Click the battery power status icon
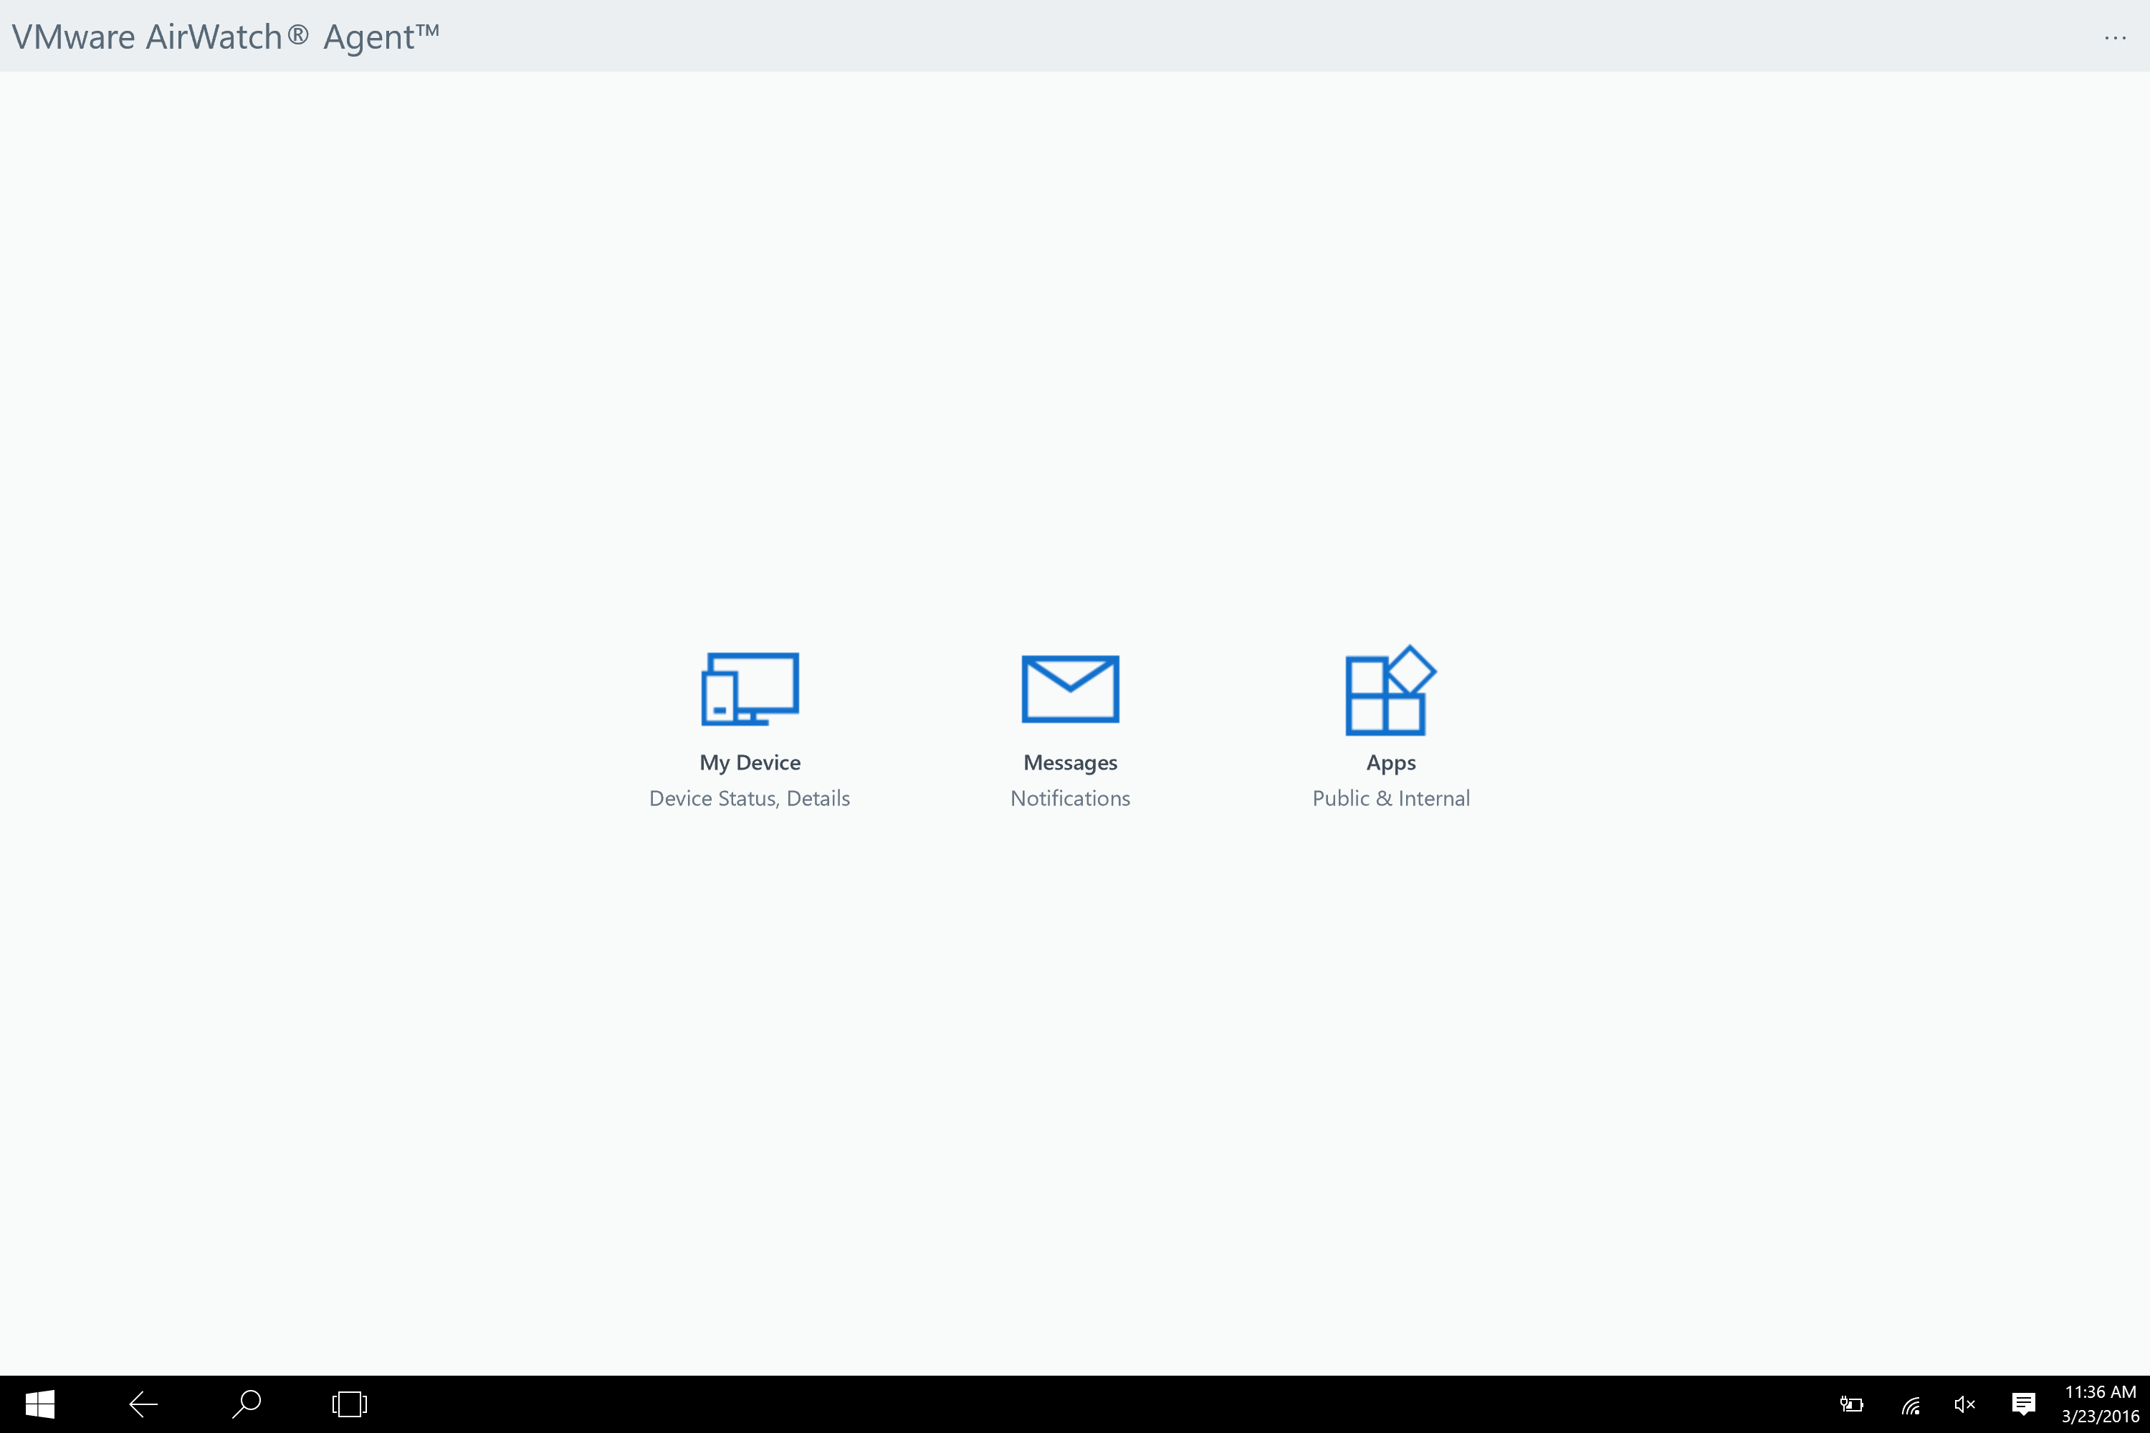The image size is (2150, 1433). coord(1851,1404)
